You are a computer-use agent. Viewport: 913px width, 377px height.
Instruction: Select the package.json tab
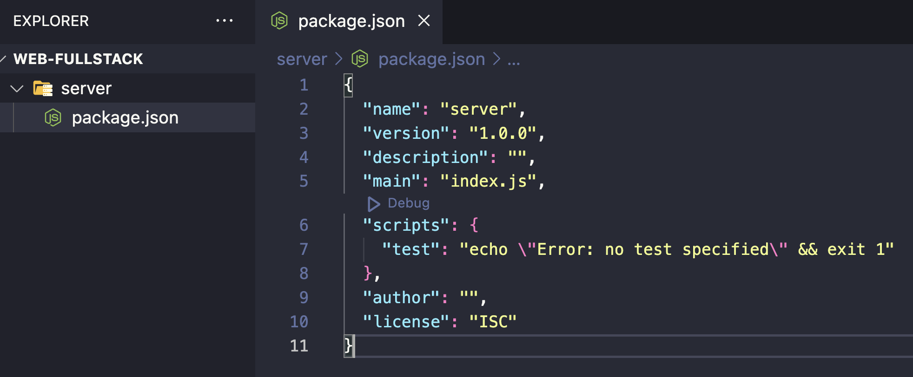pos(351,21)
